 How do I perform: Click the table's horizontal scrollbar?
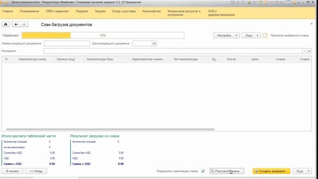coord(110,129)
